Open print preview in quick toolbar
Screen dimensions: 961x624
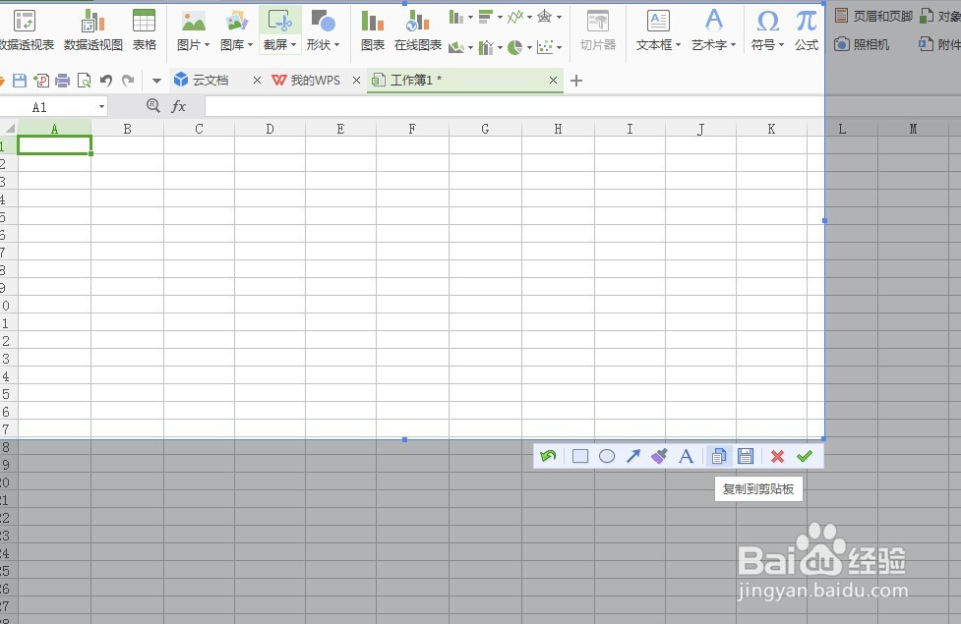pos(84,81)
